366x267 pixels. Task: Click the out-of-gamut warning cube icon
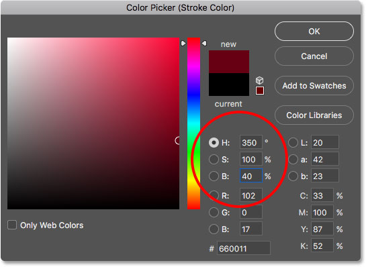(x=260, y=81)
